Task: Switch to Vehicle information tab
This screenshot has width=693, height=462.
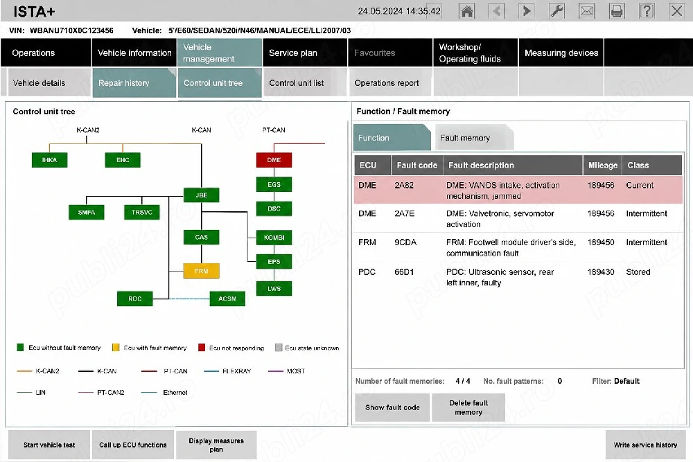Action: point(134,53)
